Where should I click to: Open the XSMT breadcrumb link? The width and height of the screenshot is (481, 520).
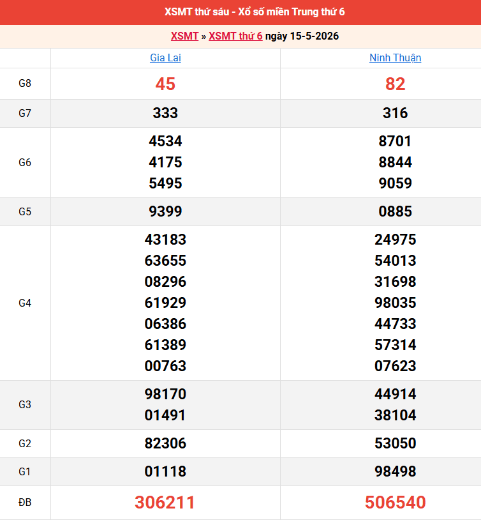pyautogui.click(x=184, y=36)
